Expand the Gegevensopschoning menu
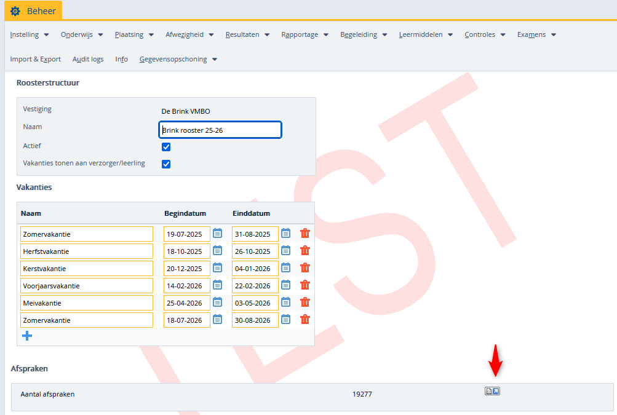 (x=178, y=60)
